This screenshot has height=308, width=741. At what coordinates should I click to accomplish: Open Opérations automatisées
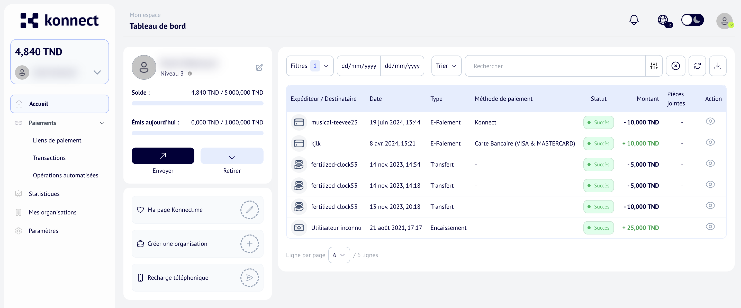66,175
